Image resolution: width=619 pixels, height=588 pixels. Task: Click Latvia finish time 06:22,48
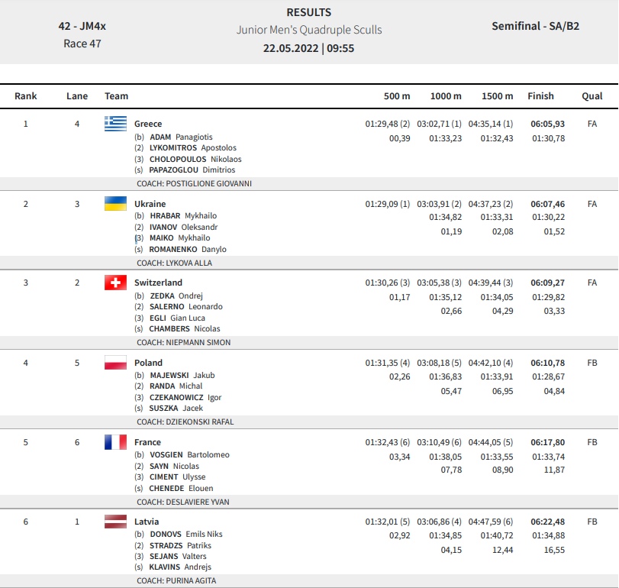pos(547,522)
